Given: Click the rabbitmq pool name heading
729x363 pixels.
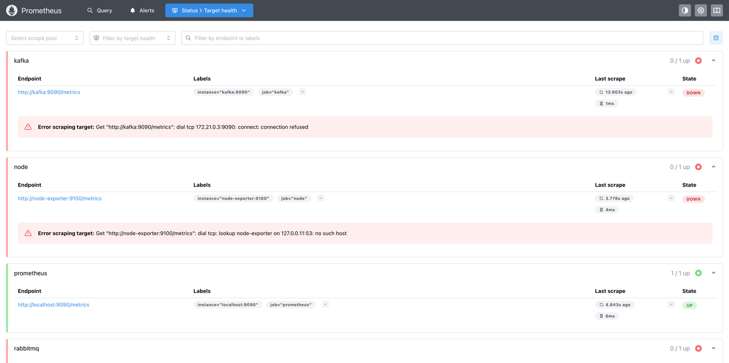Looking at the screenshot, I should [x=26, y=348].
